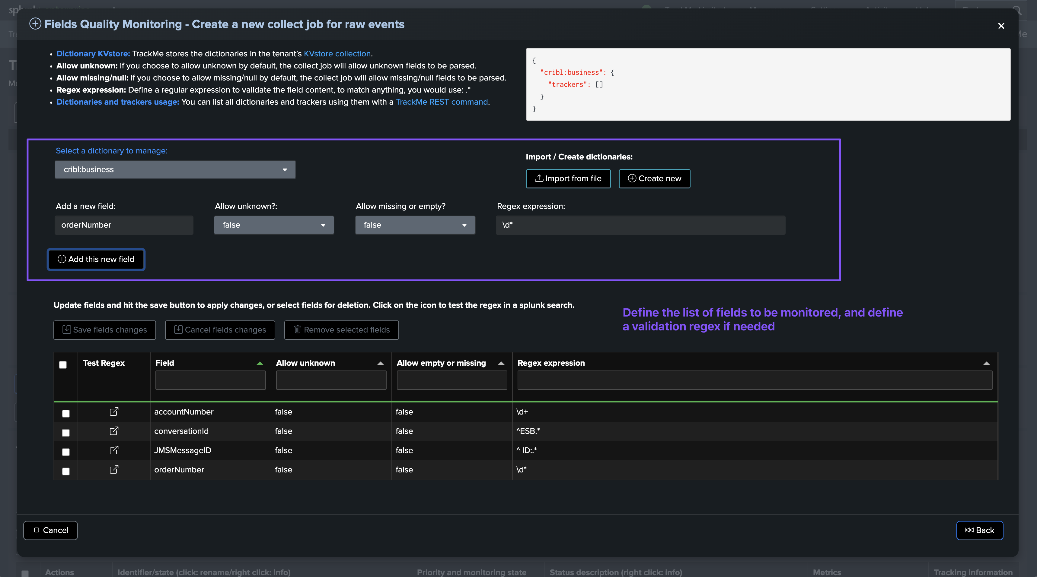The height and width of the screenshot is (577, 1037).
Task: Close the Fields Quality Monitoring dialog
Action: pos(1001,26)
